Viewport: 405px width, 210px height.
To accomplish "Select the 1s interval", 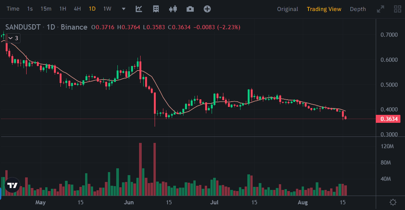I will tap(30, 9).
